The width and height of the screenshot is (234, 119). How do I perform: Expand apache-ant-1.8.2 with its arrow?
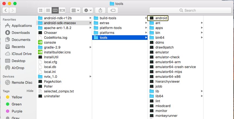[90, 28]
